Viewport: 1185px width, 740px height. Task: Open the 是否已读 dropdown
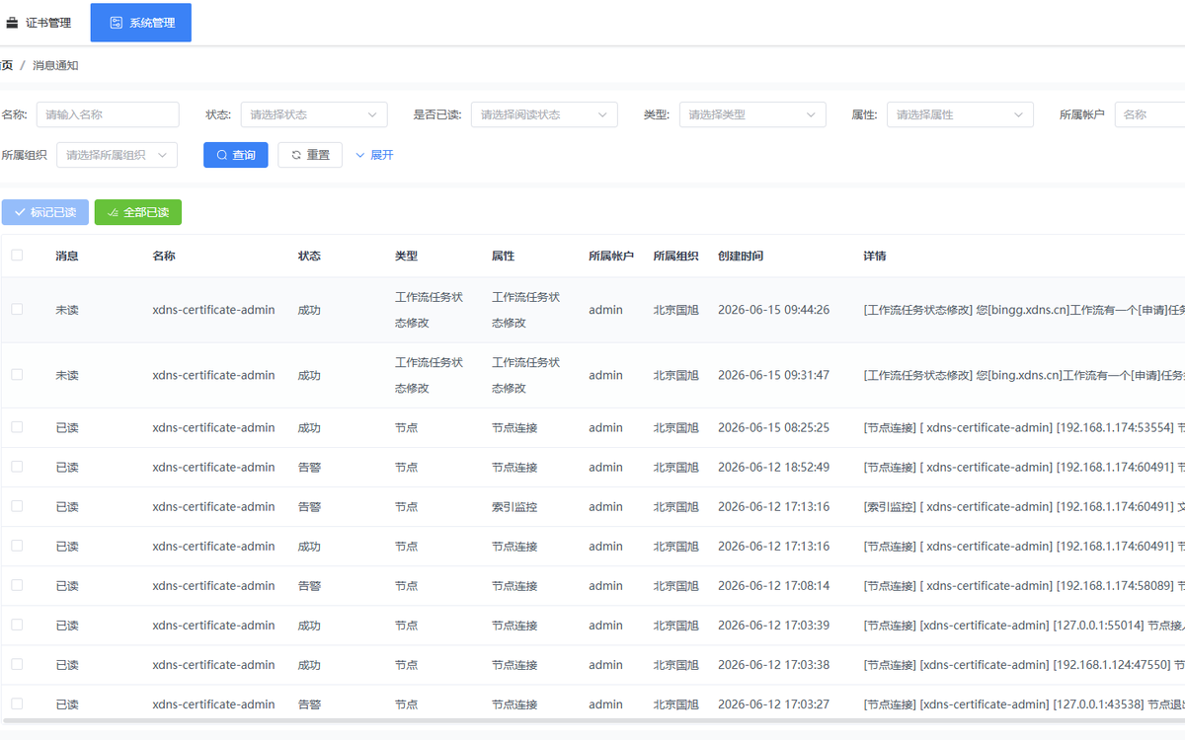pyautogui.click(x=544, y=114)
